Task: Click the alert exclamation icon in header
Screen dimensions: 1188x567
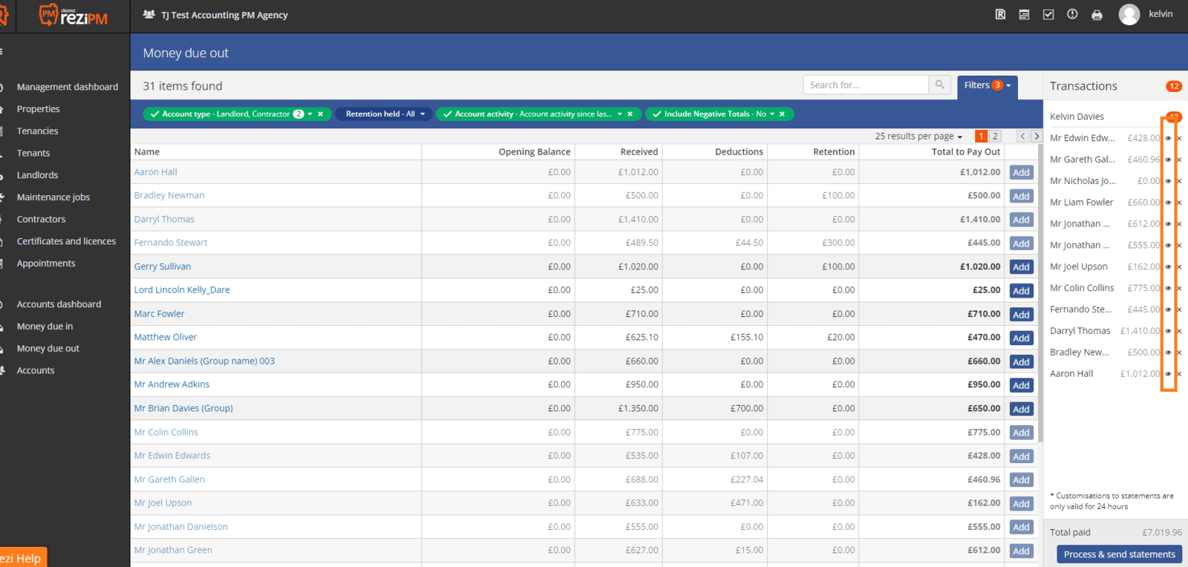Action: 1072,15
